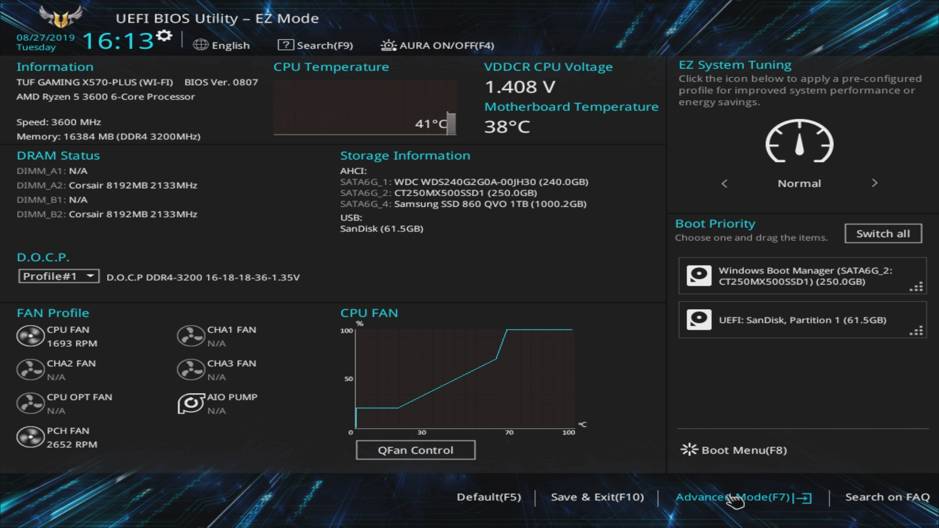Open Search on FAQ
Screen dimensions: 939x528
(887, 497)
